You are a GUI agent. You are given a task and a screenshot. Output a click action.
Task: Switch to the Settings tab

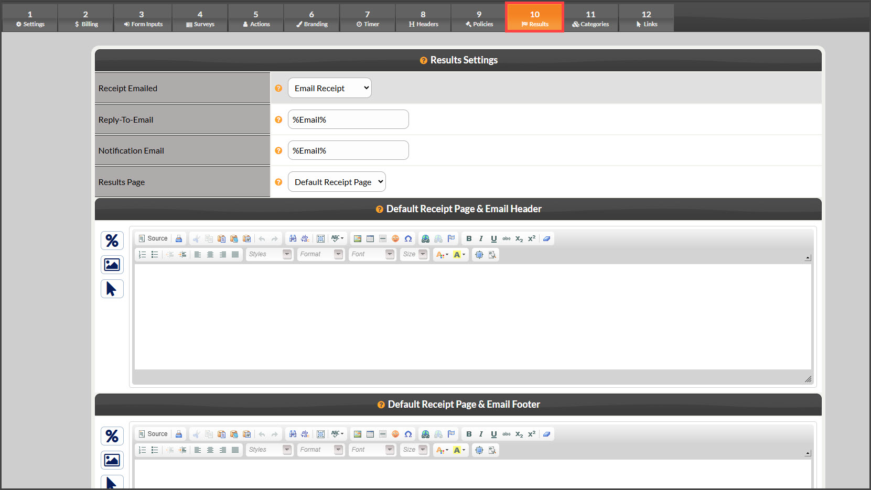click(x=30, y=18)
